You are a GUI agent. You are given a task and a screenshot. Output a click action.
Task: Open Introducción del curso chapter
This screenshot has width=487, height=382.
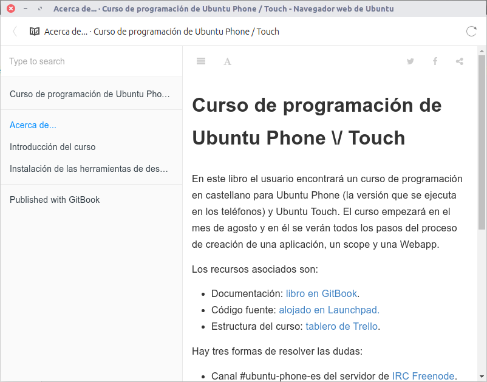(52, 146)
